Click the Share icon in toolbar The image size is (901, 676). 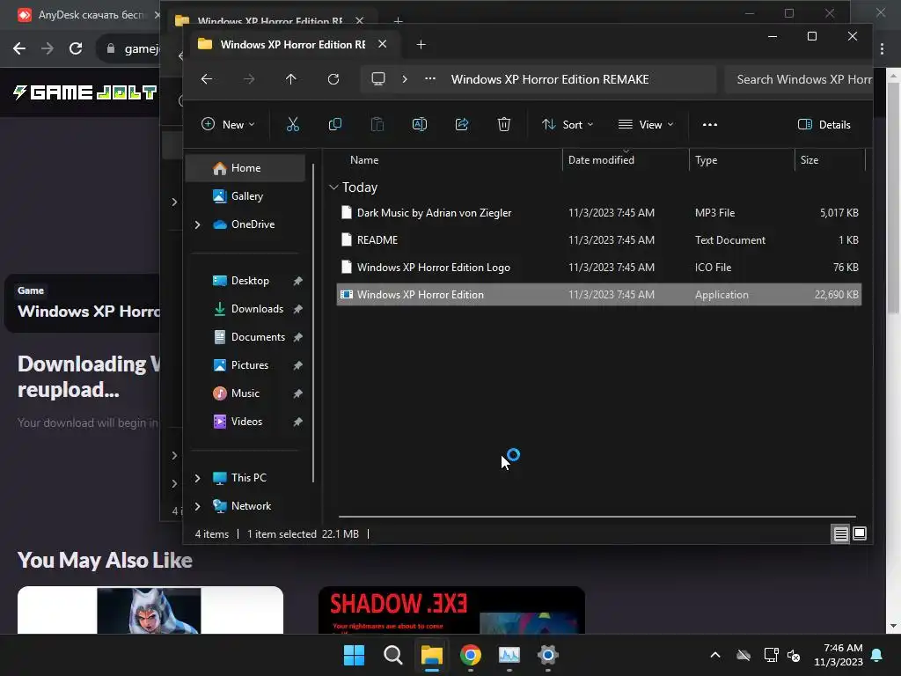[462, 124]
